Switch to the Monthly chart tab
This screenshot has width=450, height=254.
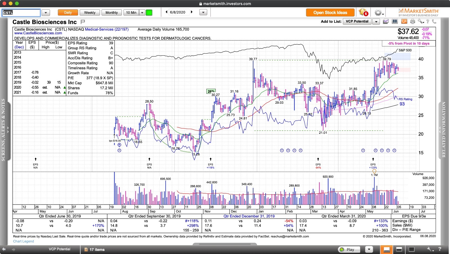pos(111,13)
